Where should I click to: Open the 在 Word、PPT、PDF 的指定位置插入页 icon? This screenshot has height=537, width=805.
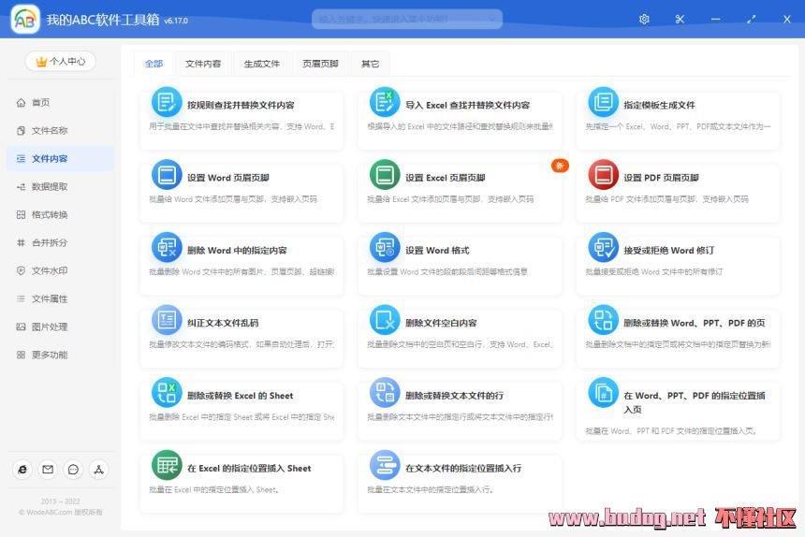(603, 393)
